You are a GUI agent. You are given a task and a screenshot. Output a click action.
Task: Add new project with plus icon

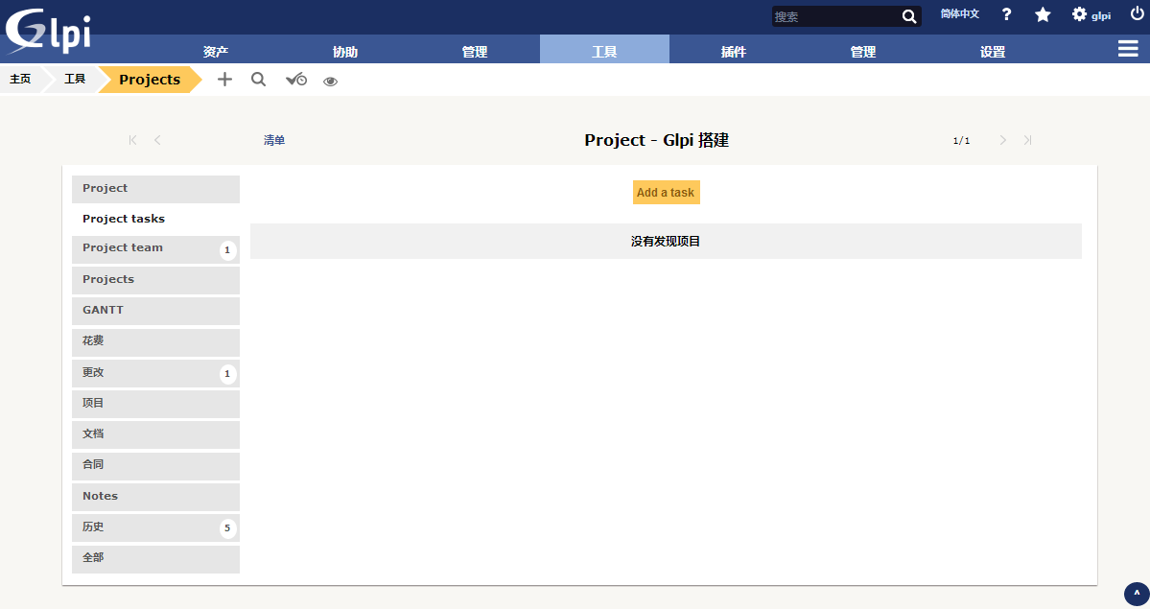pyautogui.click(x=224, y=80)
